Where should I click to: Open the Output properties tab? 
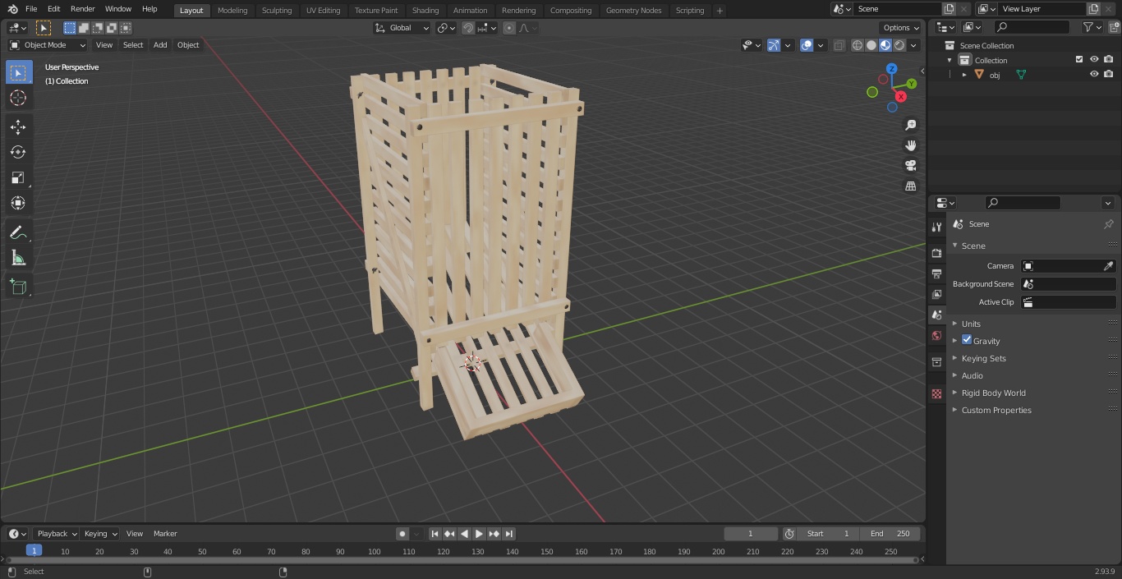[x=936, y=273]
